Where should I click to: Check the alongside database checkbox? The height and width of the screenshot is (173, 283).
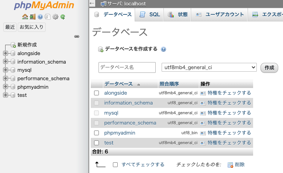pyautogui.click(x=97, y=93)
